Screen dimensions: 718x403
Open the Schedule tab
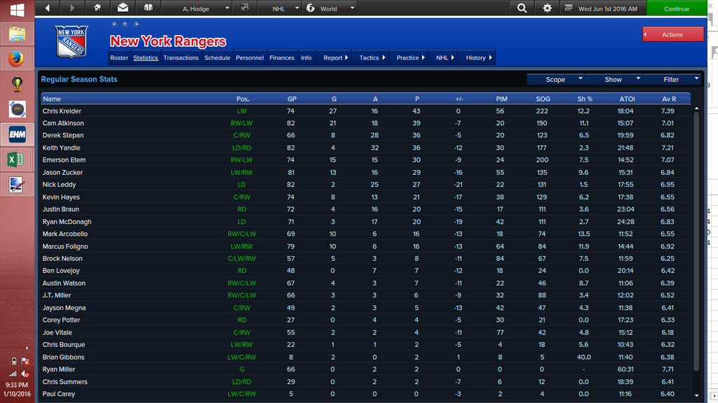point(217,57)
